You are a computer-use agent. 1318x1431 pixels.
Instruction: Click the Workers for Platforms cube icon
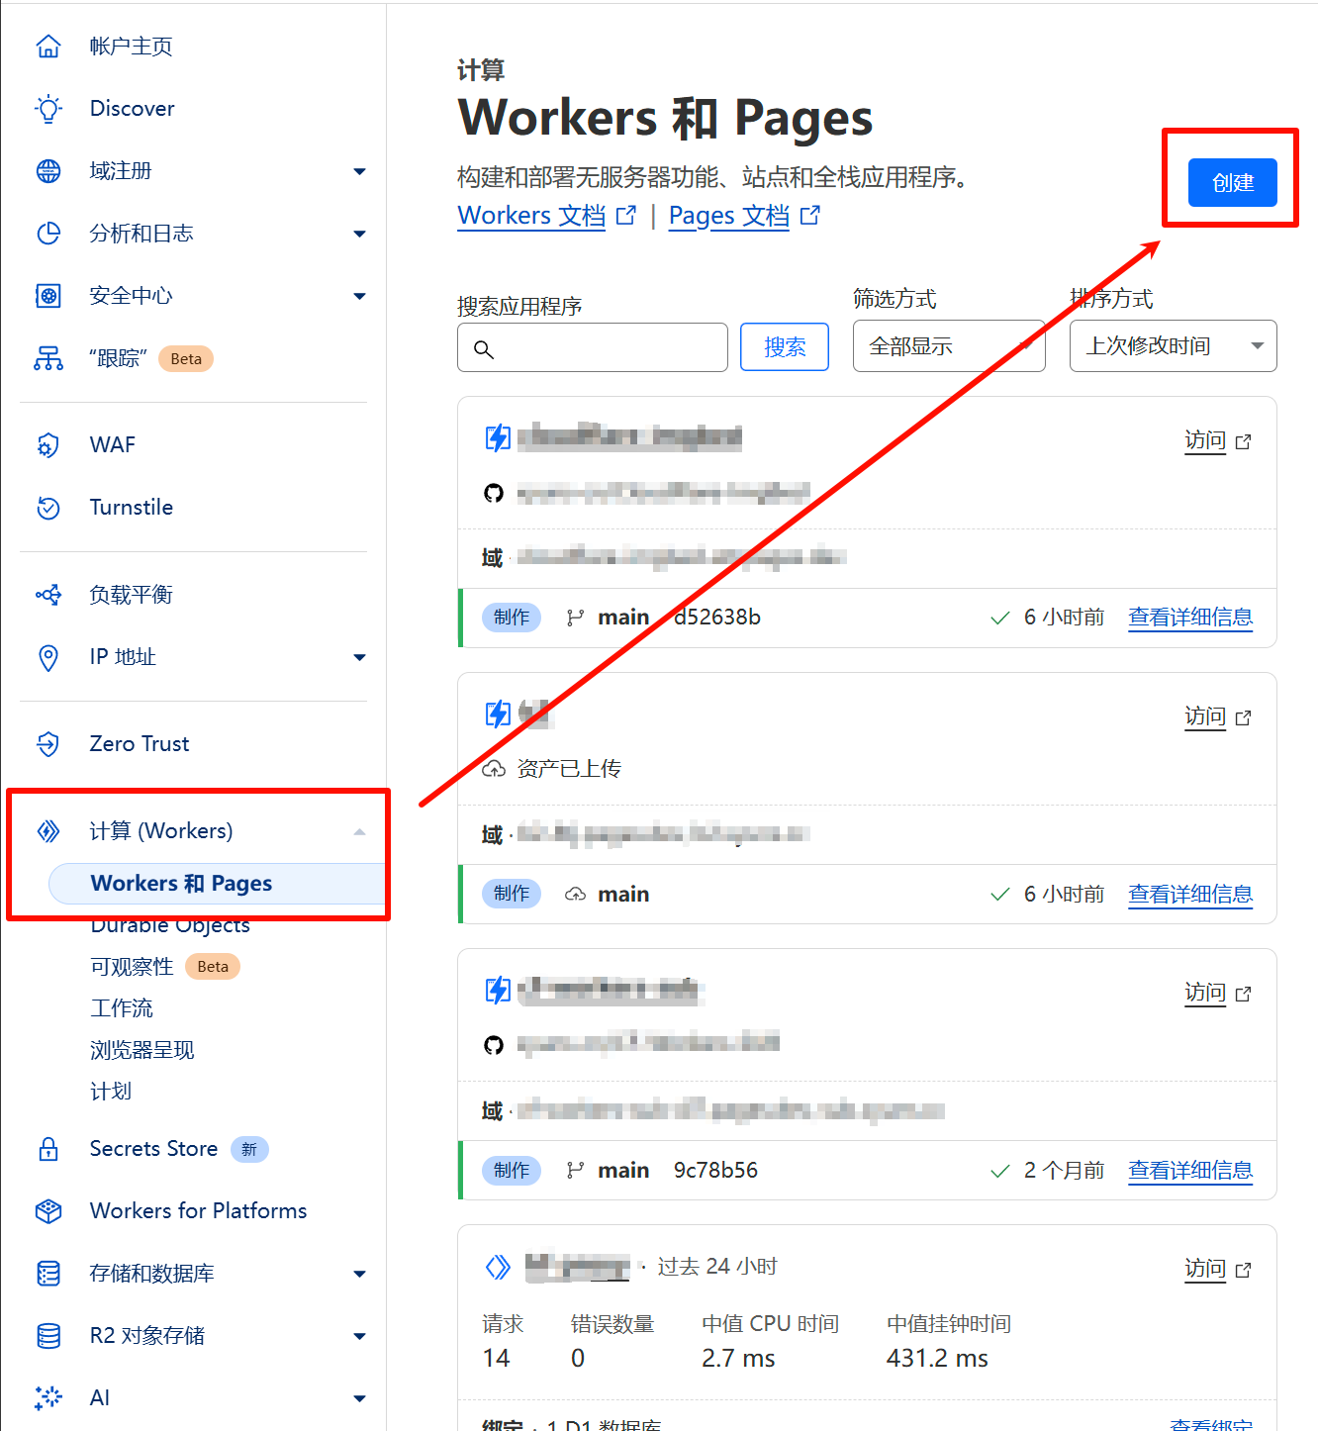point(47,1211)
